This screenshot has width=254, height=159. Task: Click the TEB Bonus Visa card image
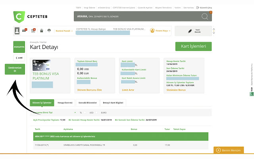[x=42, y=65]
